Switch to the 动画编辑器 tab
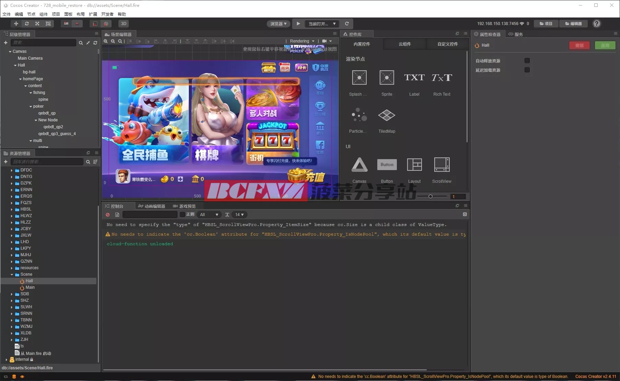The width and height of the screenshot is (620, 381). [152, 206]
